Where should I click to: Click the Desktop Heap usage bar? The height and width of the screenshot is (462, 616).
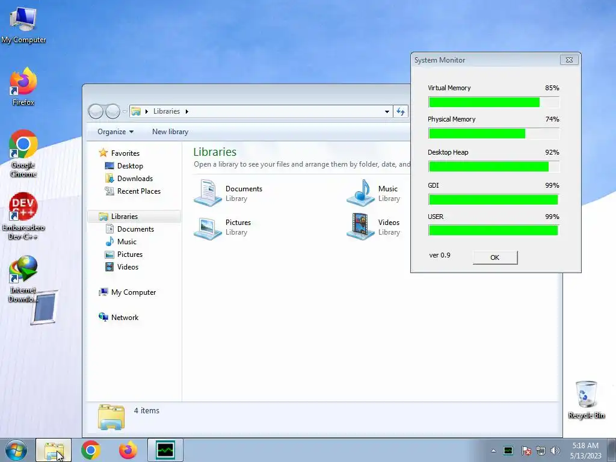494,166
